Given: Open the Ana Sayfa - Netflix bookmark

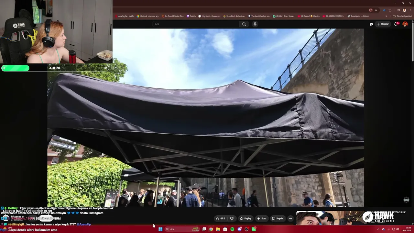Looking at the screenshot, I should coord(125,16).
